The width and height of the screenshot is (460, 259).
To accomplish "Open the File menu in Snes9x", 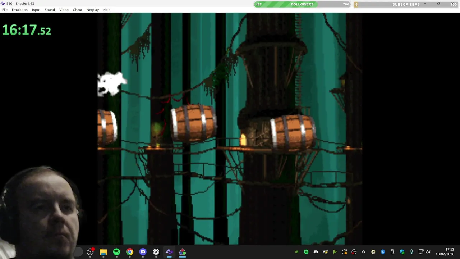I will (x=5, y=10).
